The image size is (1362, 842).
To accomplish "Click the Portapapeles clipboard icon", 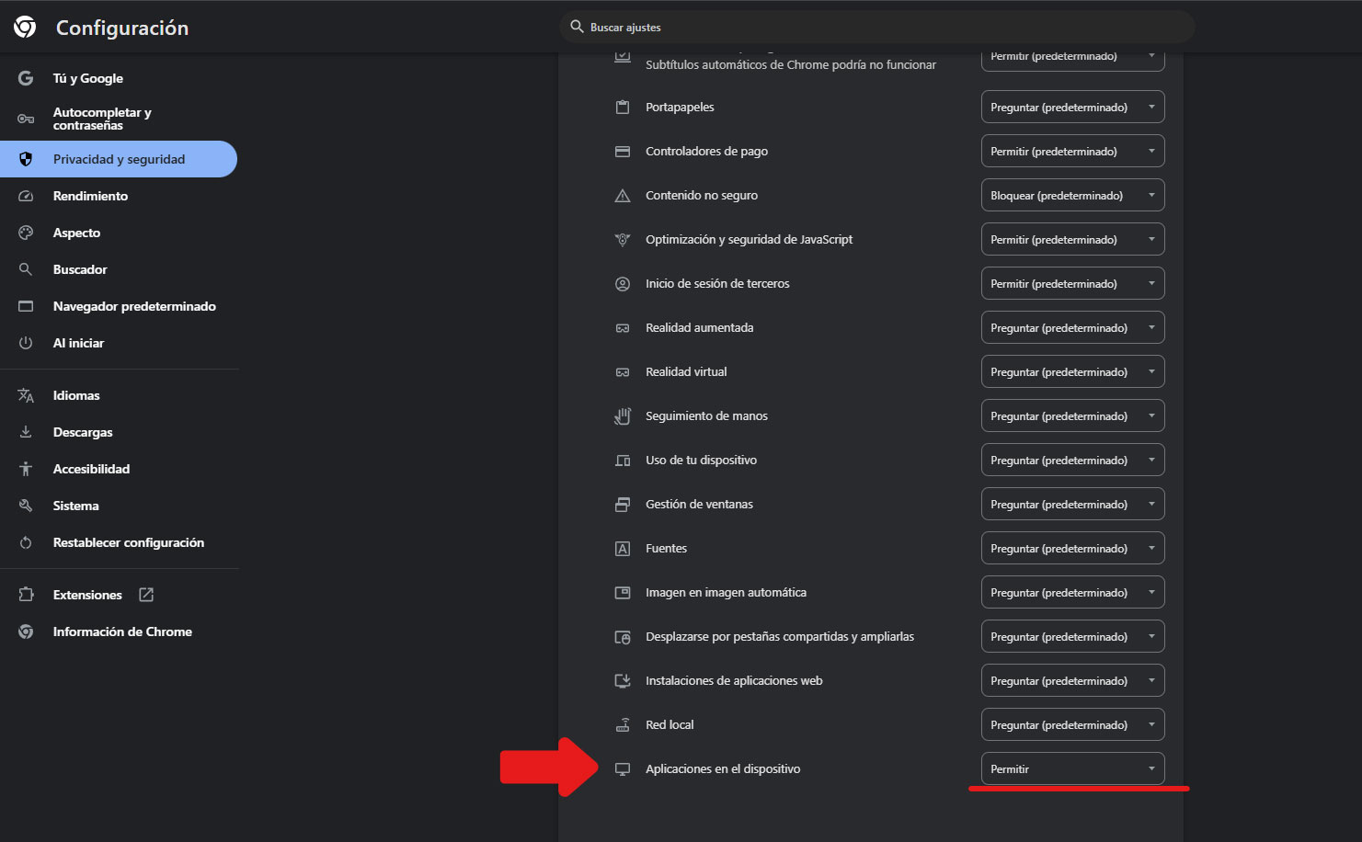I will pyautogui.click(x=623, y=108).
